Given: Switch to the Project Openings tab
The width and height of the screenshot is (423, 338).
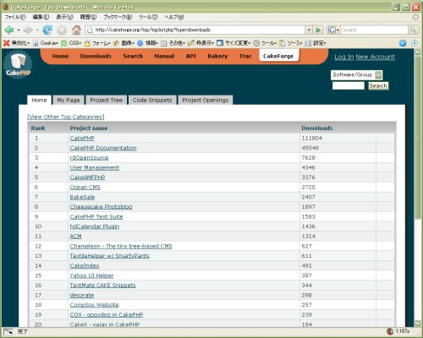Looking at the screenshot, I should pos(206,100).
